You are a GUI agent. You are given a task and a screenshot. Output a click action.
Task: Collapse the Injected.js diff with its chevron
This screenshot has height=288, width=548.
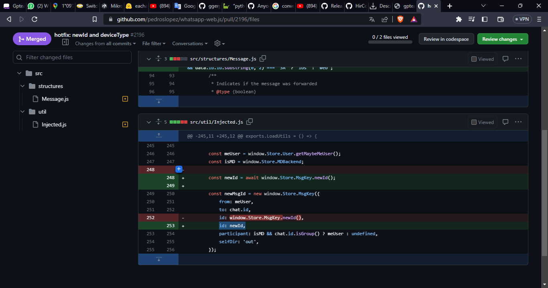pos(148,122)
